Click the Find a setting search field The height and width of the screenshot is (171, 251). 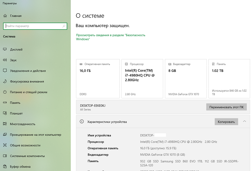tap(33, 26)
